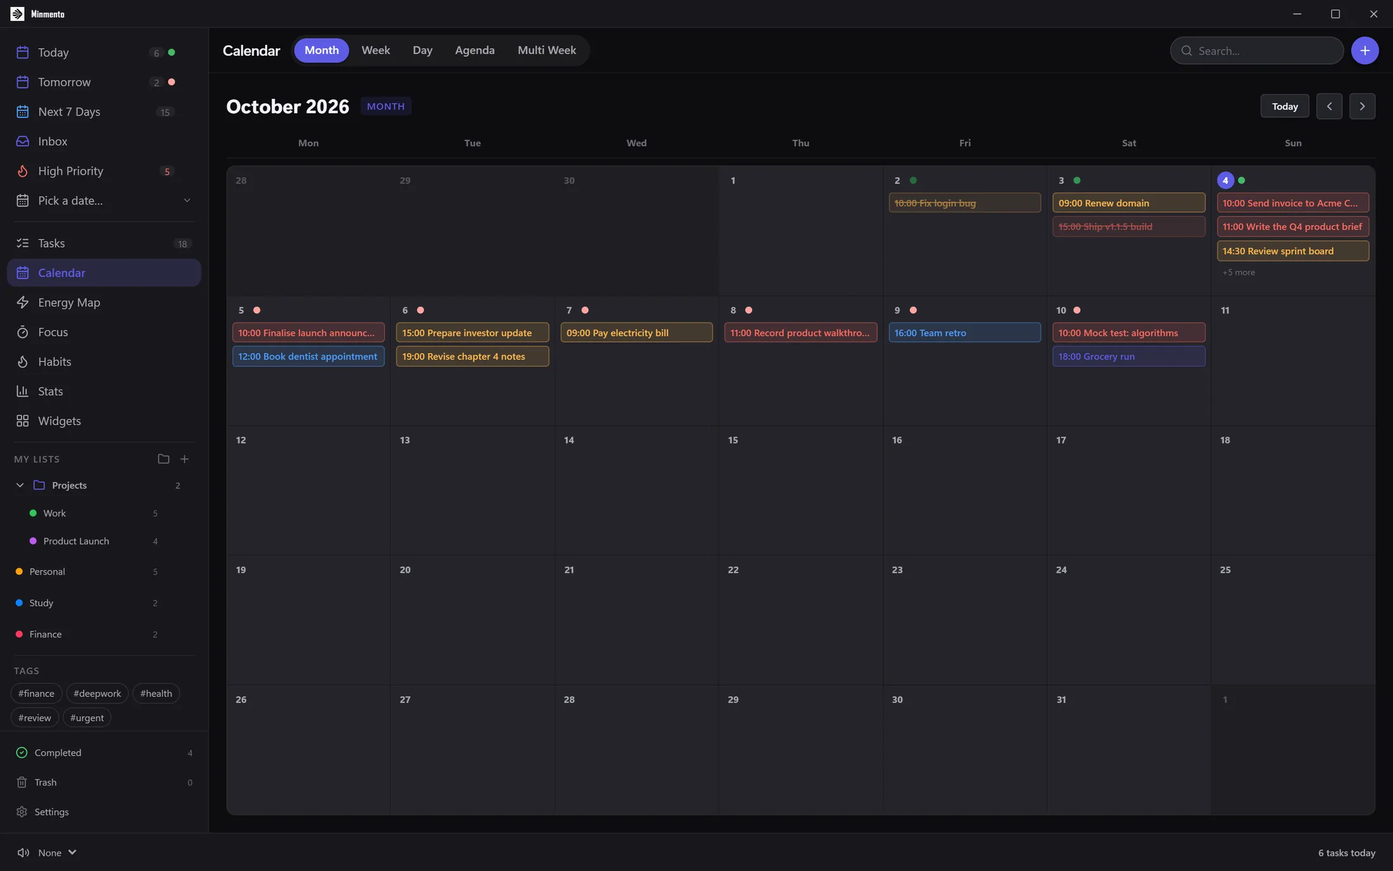Go to the previous month arrow

(1329, 106)
